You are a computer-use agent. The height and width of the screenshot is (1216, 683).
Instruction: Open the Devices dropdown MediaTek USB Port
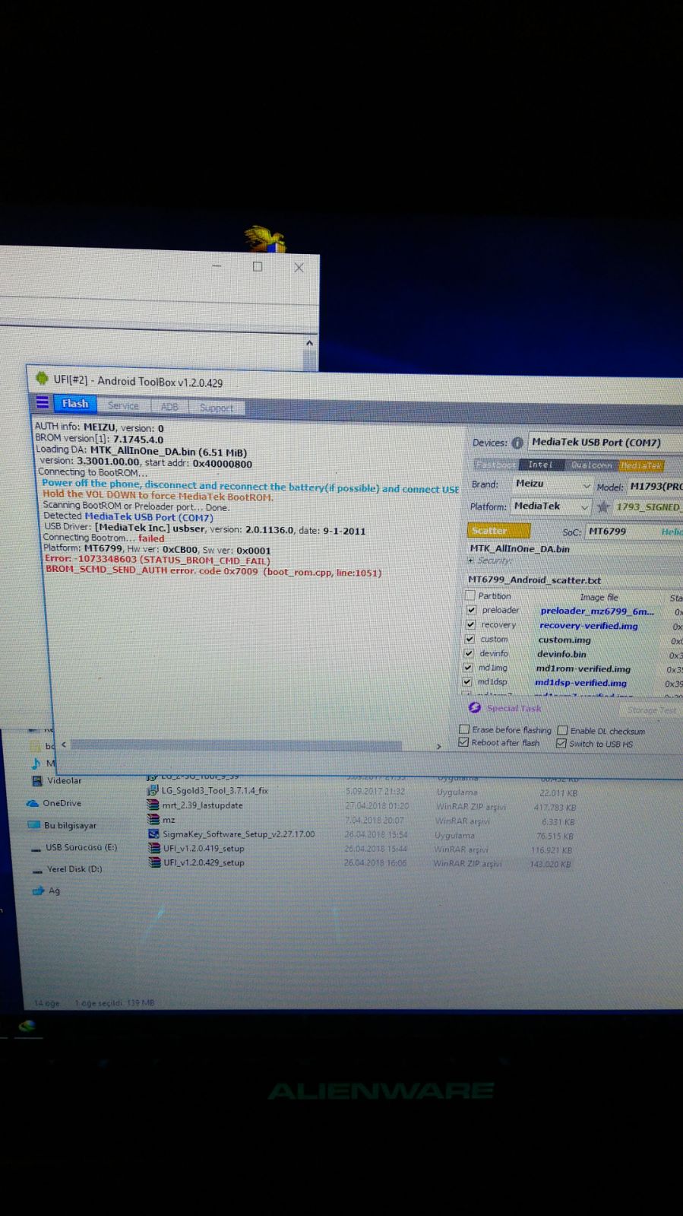[605, 442]
